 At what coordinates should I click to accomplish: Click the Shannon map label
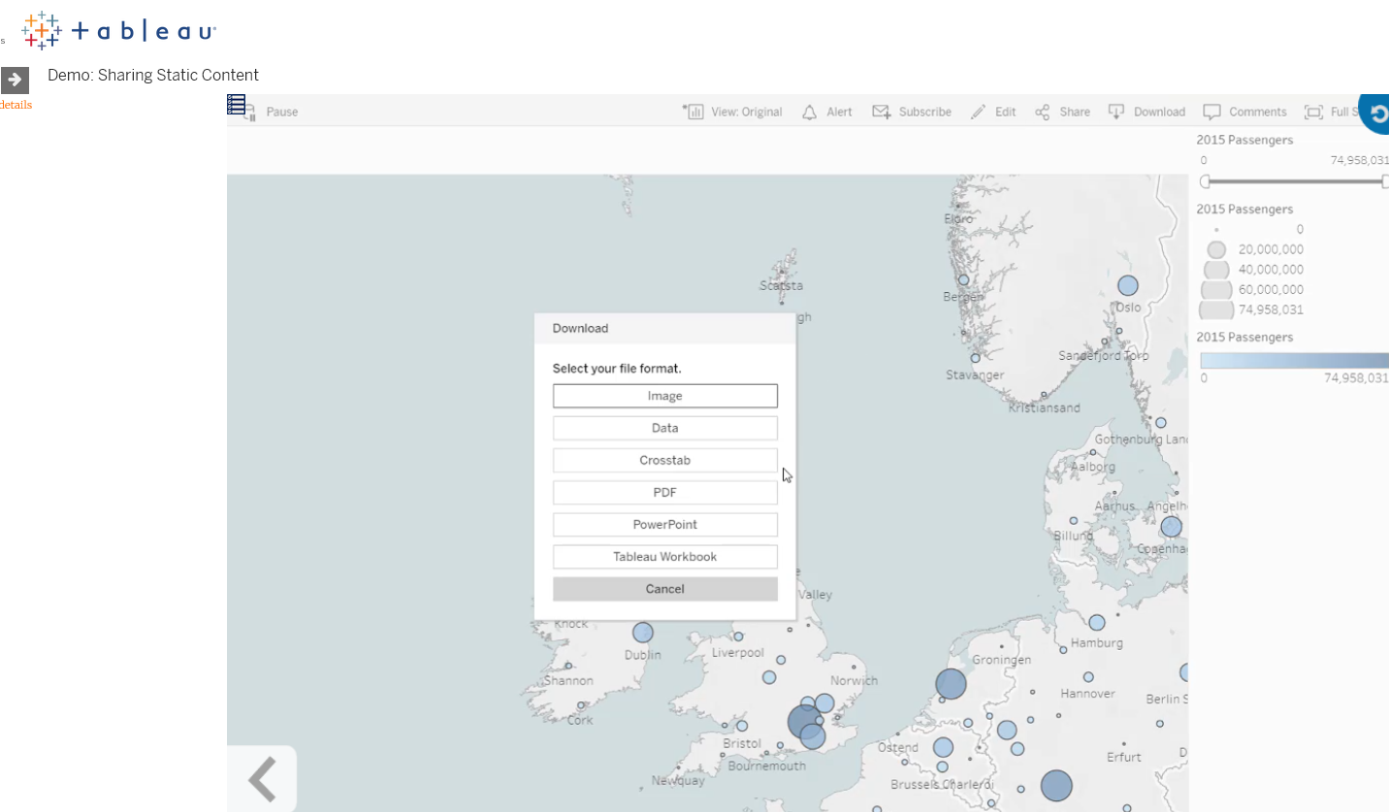coord(568,681)
